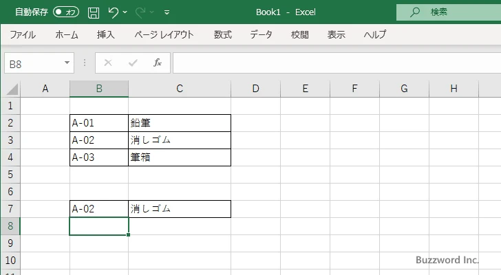Viewport: 501px width, 275px height.
Task: Open Customize Quick Access Toolbar menu
Action: (167, 12)
